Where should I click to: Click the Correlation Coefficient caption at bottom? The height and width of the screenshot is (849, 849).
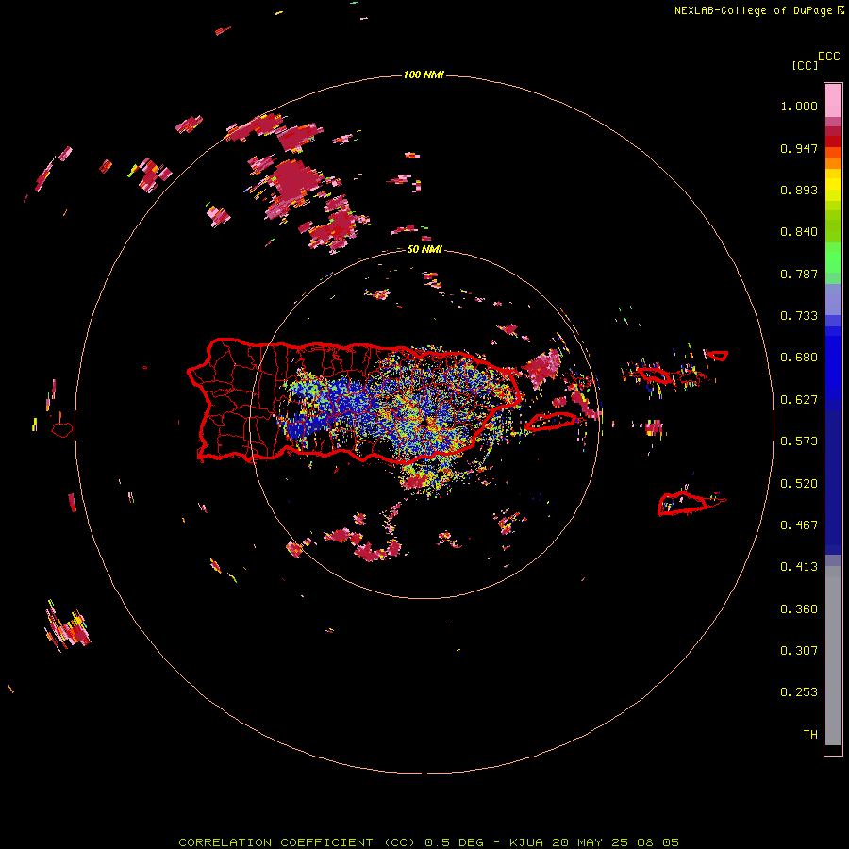(x=429, y=842)
